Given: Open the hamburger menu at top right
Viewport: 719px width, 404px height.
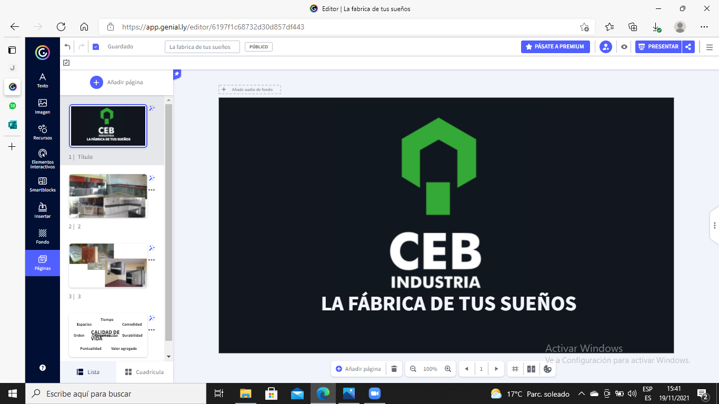Looking at the screenshot, I should (710, 46).
